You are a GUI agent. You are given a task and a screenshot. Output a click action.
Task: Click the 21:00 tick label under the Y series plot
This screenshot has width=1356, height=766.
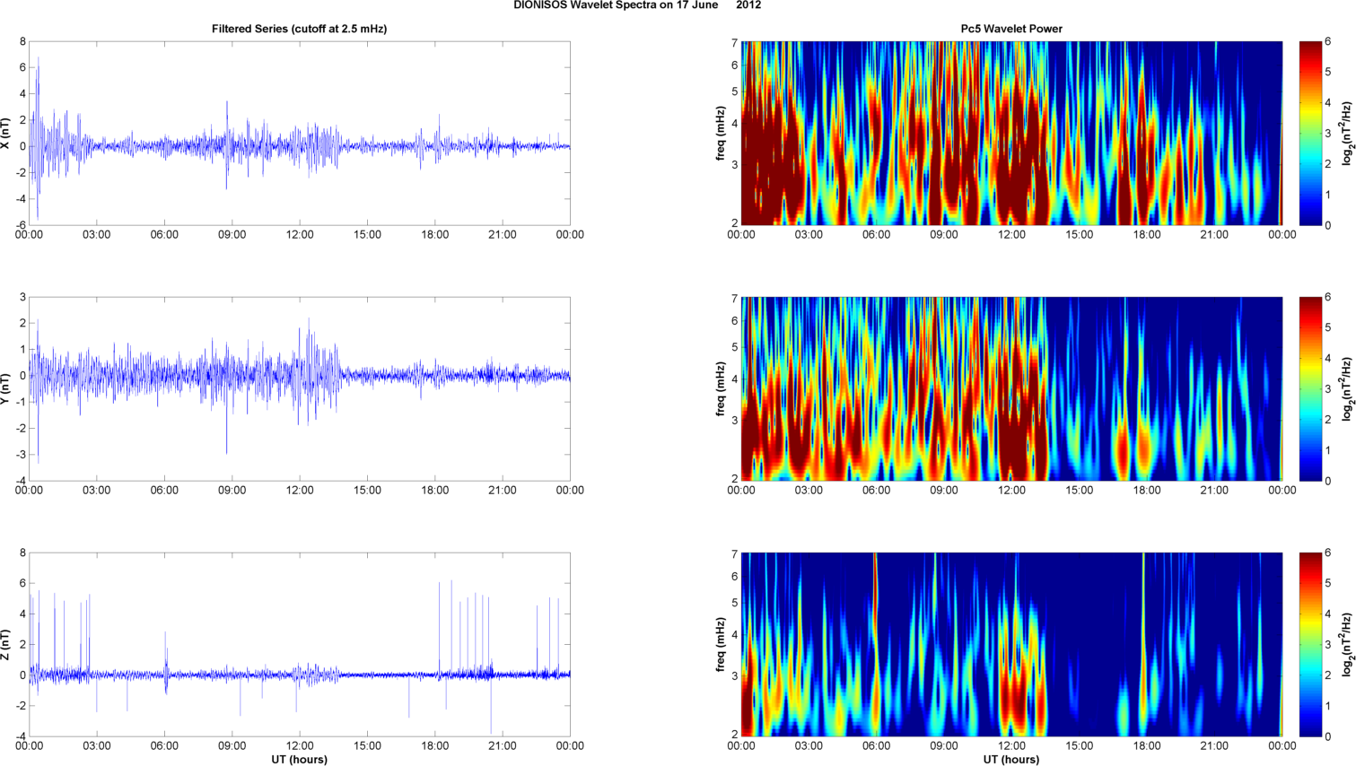[503, 491]
